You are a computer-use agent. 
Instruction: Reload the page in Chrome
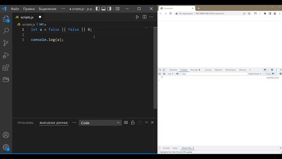pyautogui.click(x=171, y=14)
